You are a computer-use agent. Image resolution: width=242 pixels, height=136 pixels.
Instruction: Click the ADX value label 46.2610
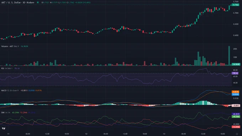[x=236, y=114]
